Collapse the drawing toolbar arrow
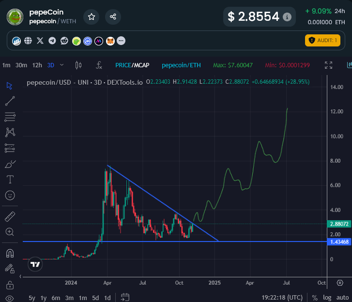This screenshot has width=352, height=302. pos(20,276)
